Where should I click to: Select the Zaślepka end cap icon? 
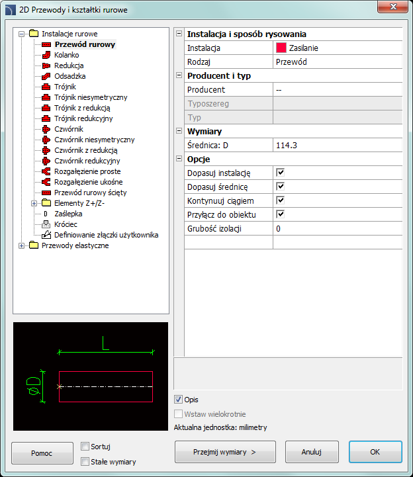point(46,214)
